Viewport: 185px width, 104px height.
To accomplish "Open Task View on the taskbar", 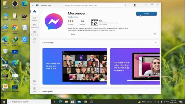I will point(54,102).
